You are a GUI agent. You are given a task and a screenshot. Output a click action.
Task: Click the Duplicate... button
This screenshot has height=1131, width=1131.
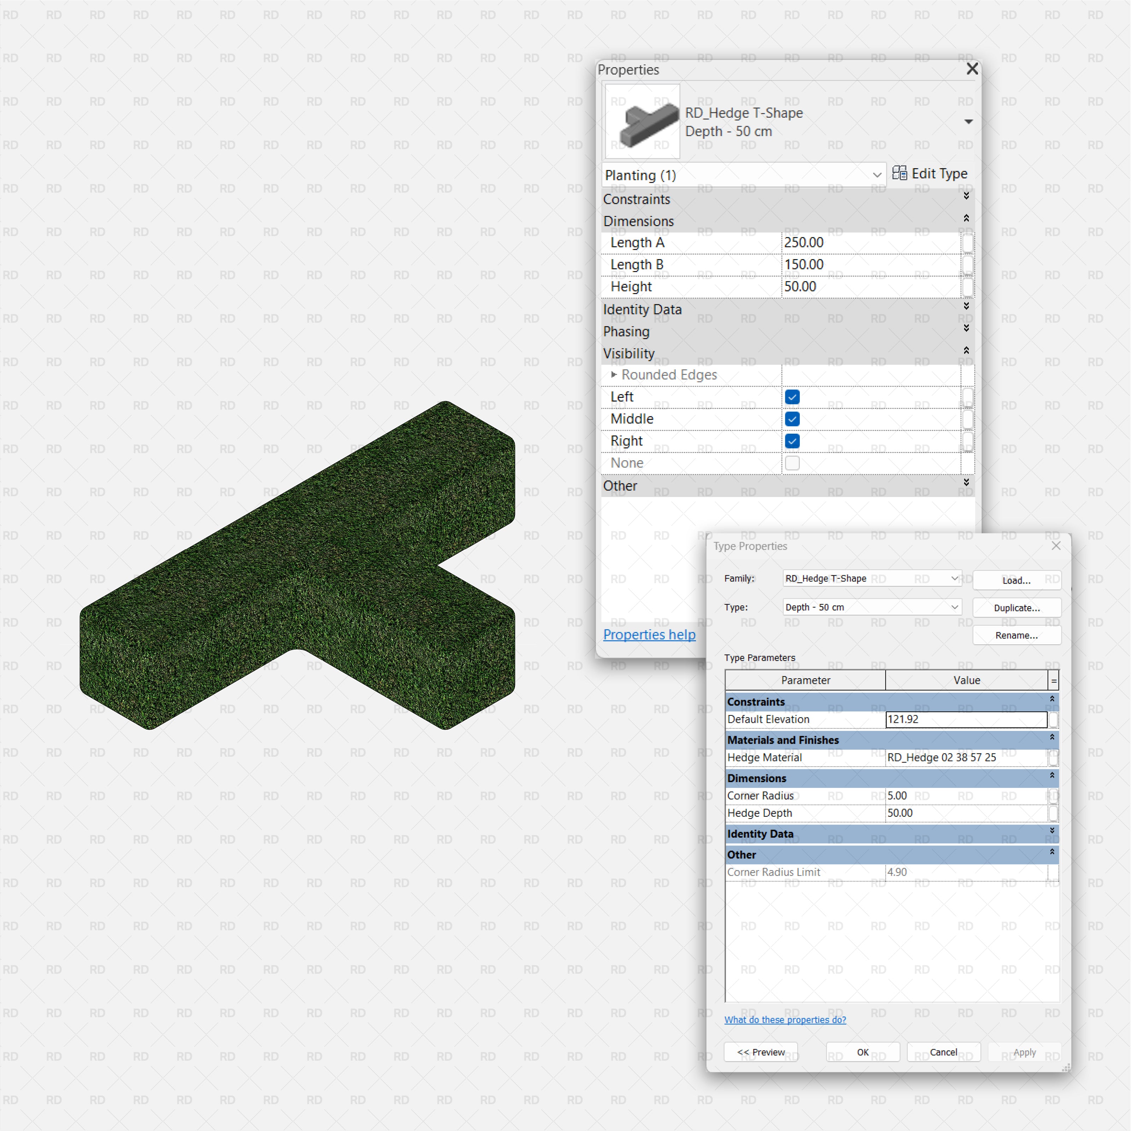tap(1016, 608)
